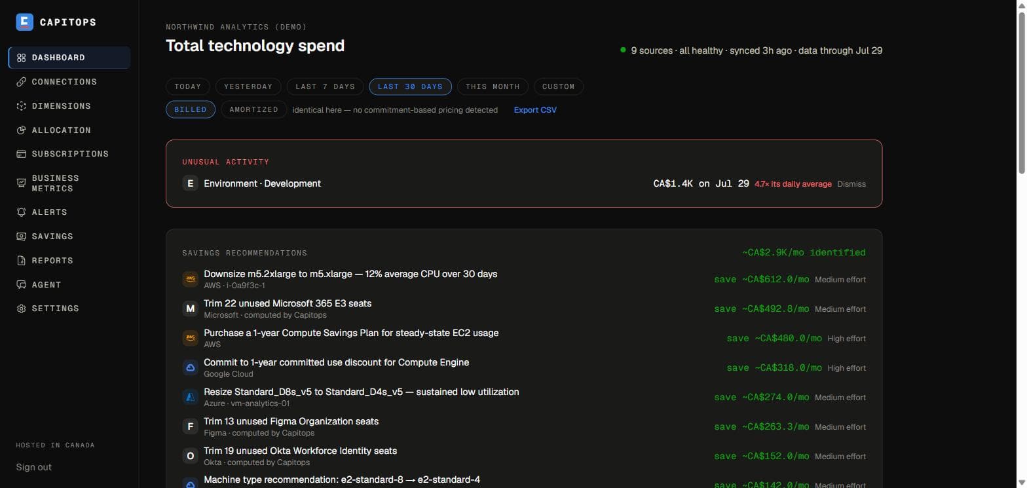1027x488 pixels.
Task: Click the Northwind Analytics (Demo) label
Action: tap(236, 27)
